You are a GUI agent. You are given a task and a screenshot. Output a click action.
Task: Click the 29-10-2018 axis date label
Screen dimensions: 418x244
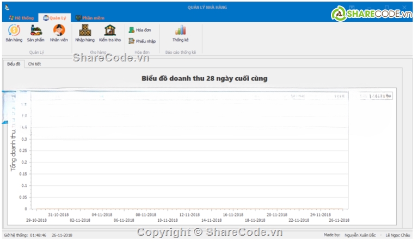tap(36, 220)
